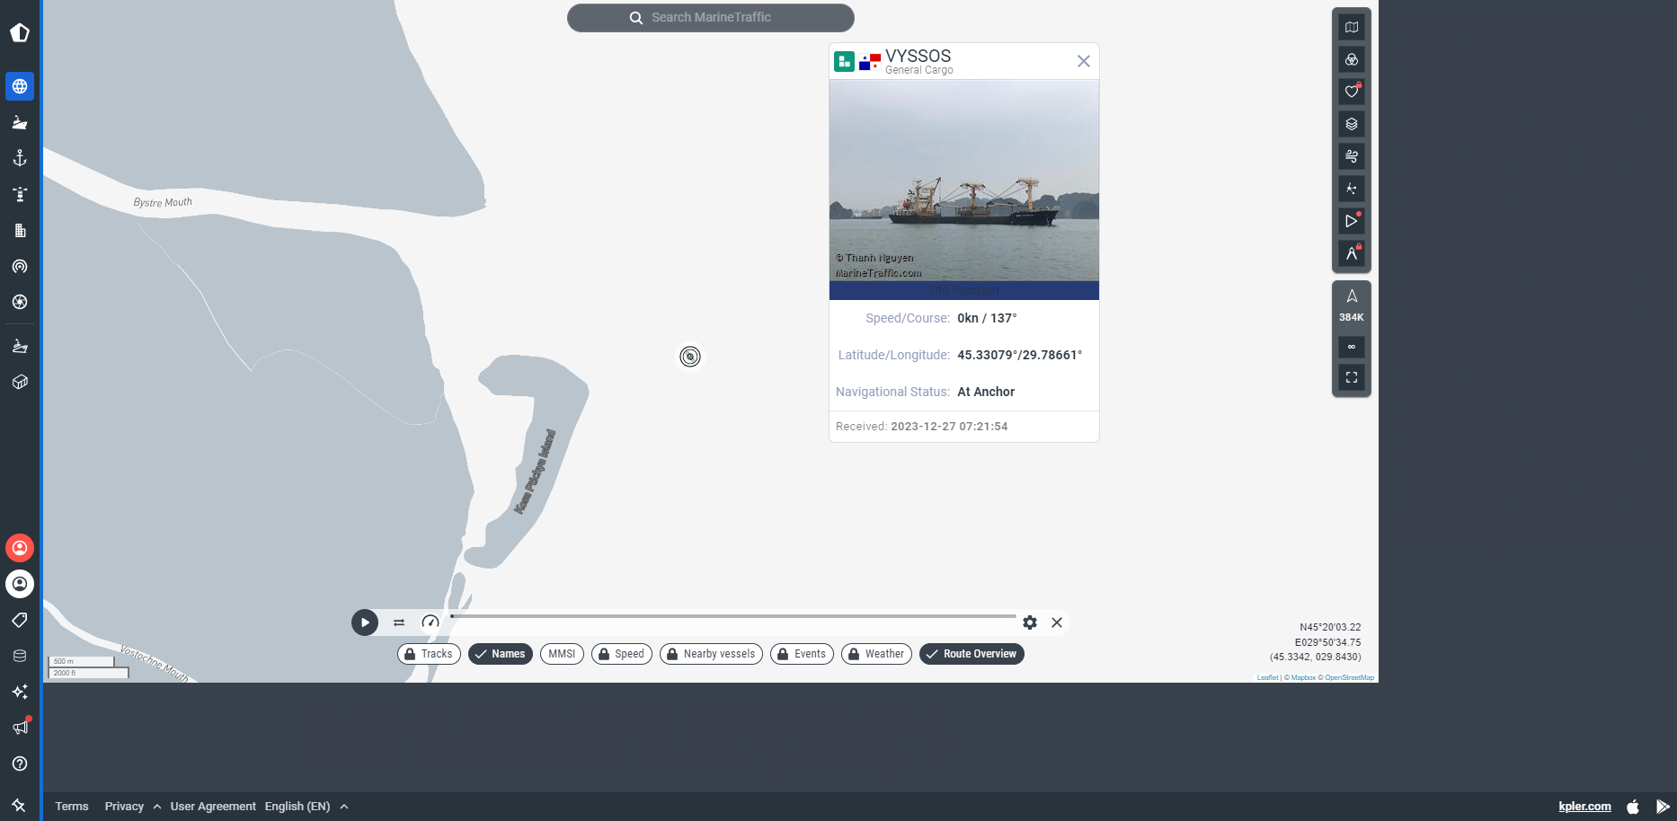This screenshot has height=821, width=1677.
Task: Toggle the locked Events option
Action: 802,654
